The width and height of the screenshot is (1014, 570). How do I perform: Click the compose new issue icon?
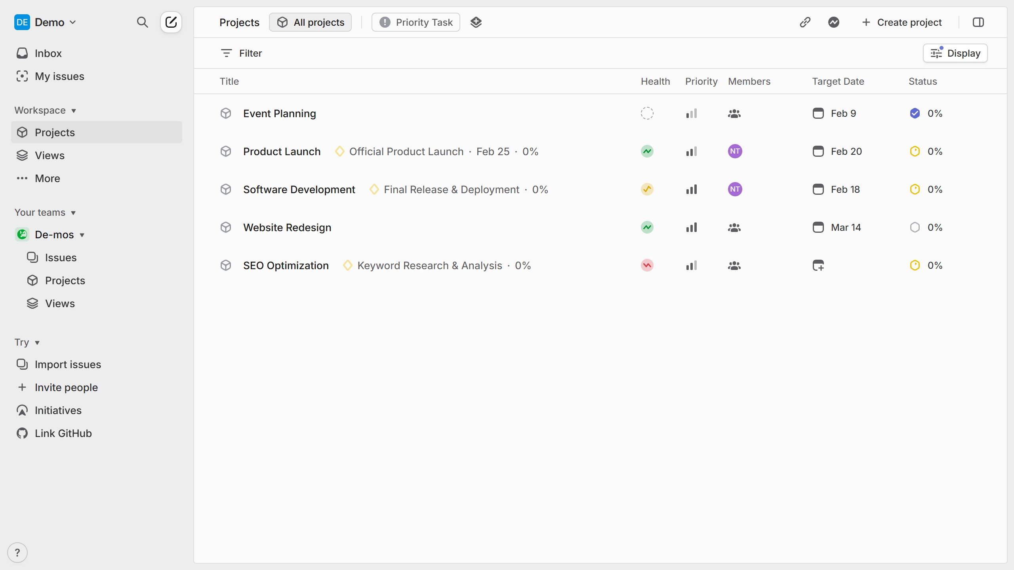click(x=171, y=22)
